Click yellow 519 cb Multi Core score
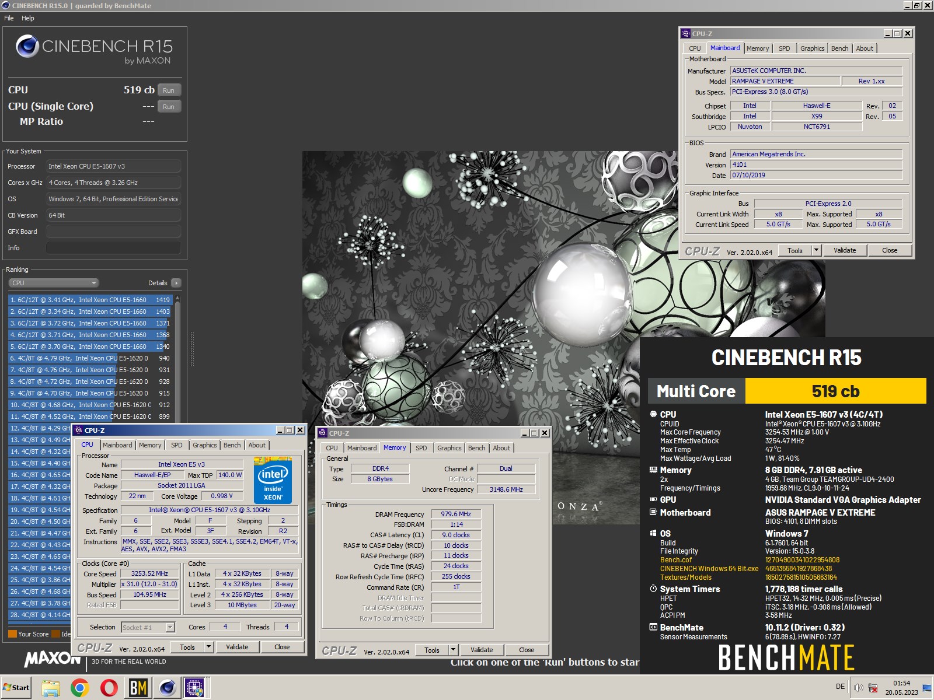The width and height of the screenshot is (934, 700). 835,391
